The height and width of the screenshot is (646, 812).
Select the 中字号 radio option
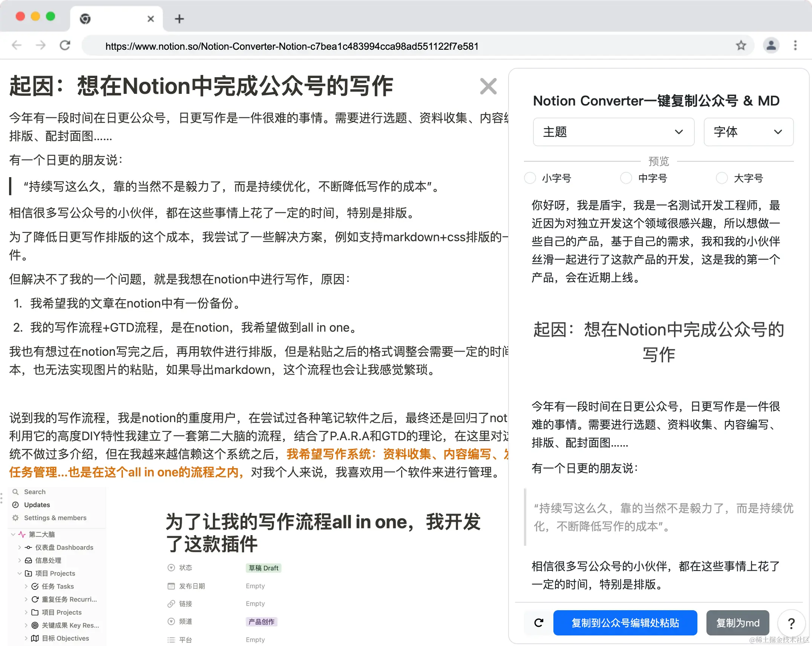click(x=626, y=178)
